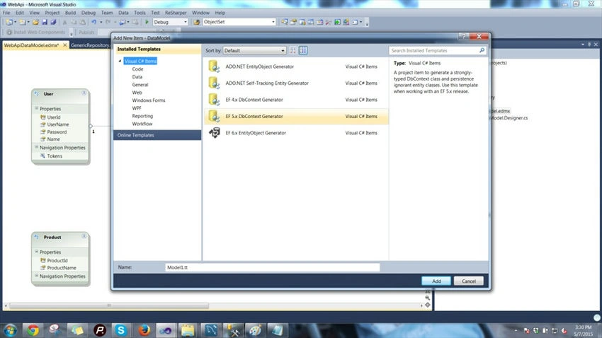Collapse the User entity box
Screen dimensions: 602x338
click(84, 93)
